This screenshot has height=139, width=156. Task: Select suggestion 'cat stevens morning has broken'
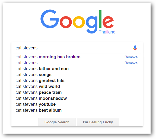tap(77, 57)
